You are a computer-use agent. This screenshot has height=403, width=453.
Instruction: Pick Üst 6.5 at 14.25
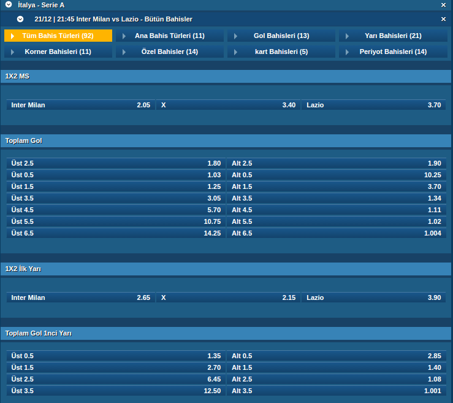point(116,233)
